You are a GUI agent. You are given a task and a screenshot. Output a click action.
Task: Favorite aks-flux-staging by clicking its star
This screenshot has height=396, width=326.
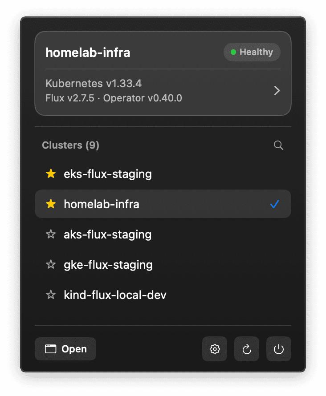(50, 234)
